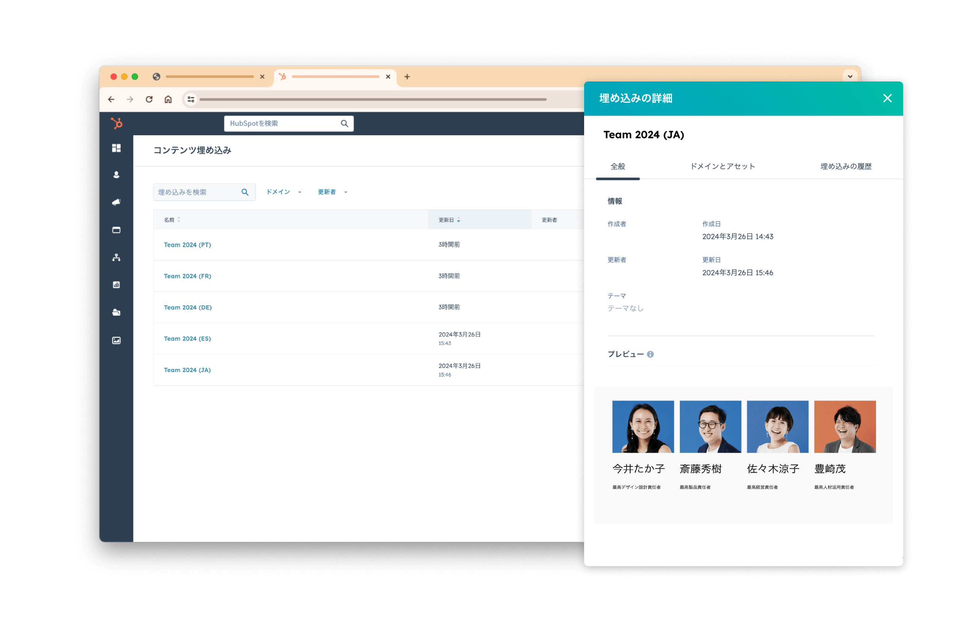
Task: Open the dashboard grid icon in sidebar
Action: (116, 148)
